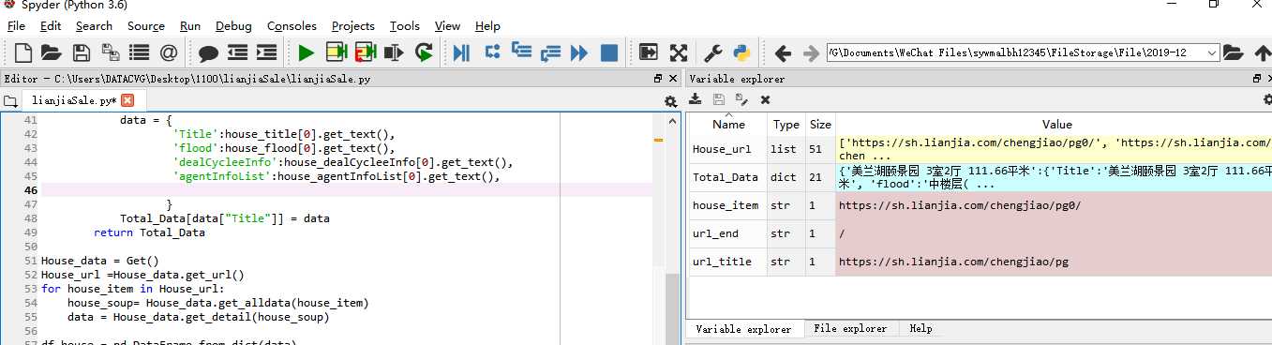1272x345 pixels.
Task: Switch to the Help tab
Action: (921, 328)
